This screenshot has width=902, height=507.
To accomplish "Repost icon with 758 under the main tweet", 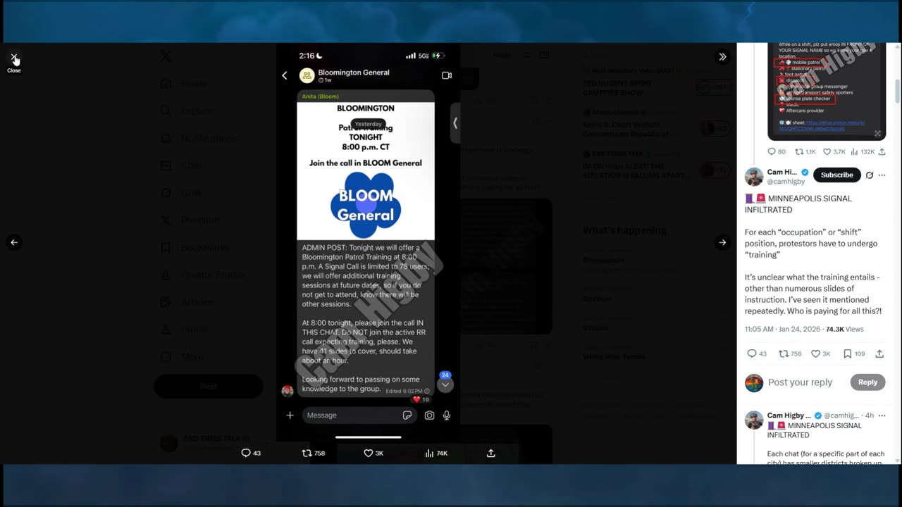I will [790, 353].
